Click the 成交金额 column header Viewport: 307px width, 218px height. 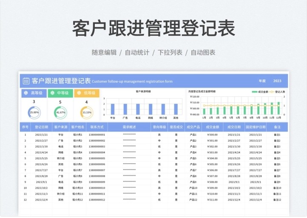213,127
